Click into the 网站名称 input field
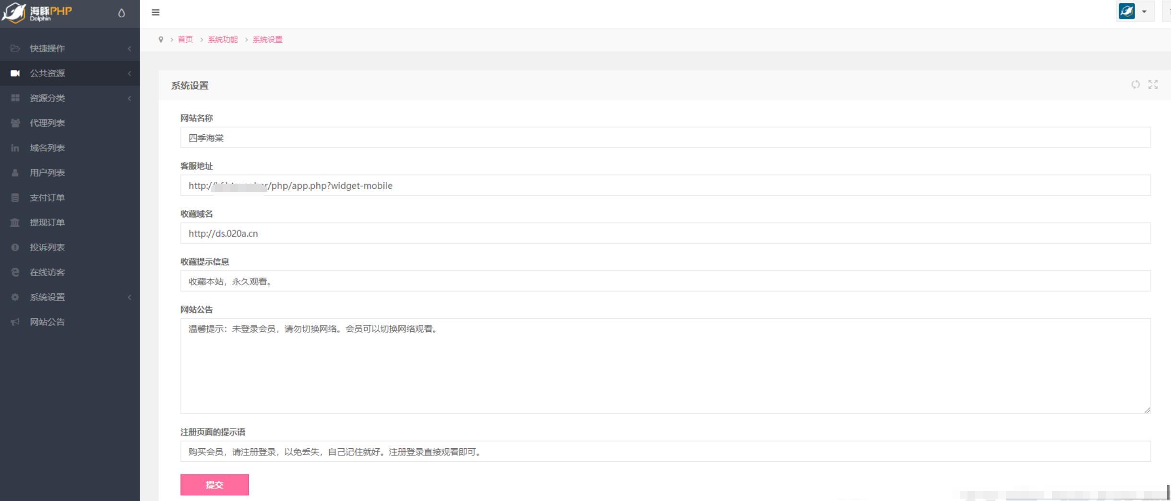This screenshot has height=501, width=1171. [665, 138]
